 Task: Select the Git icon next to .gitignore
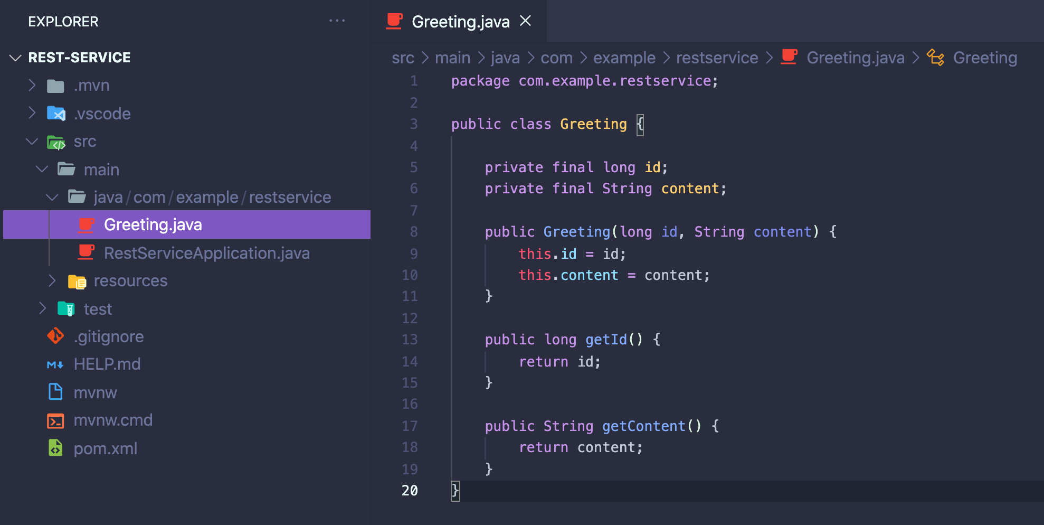pyautogui.click(x=55, y=336)
